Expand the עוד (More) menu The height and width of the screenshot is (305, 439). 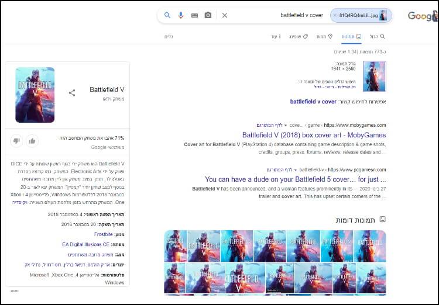(x=276, y=36)
